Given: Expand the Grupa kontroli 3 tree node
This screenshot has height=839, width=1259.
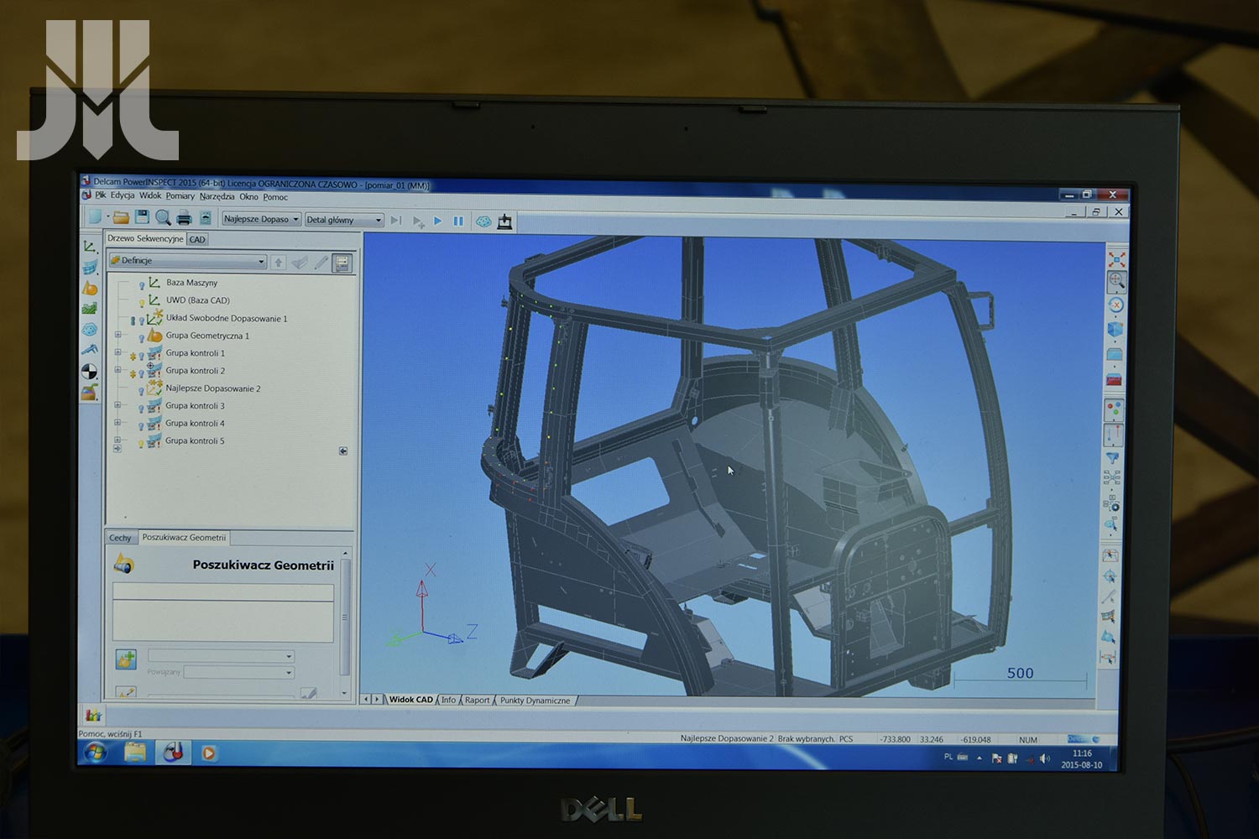Looking at the screenshot, I should 118,405.
